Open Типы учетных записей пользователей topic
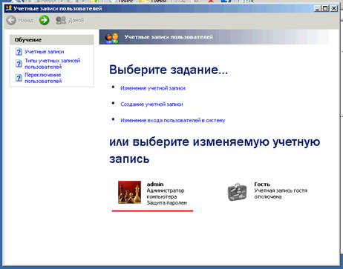The image size is (343, 269). (53, 64)
